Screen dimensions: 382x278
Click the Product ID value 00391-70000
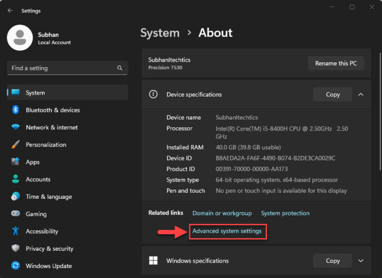[252, 169]
